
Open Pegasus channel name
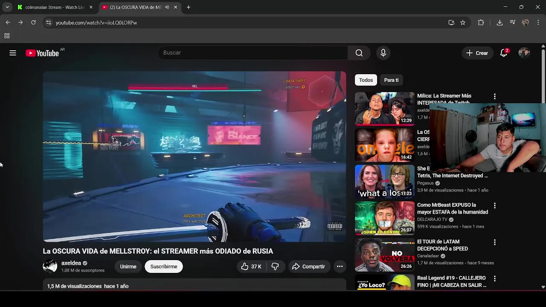click(425, 183)
